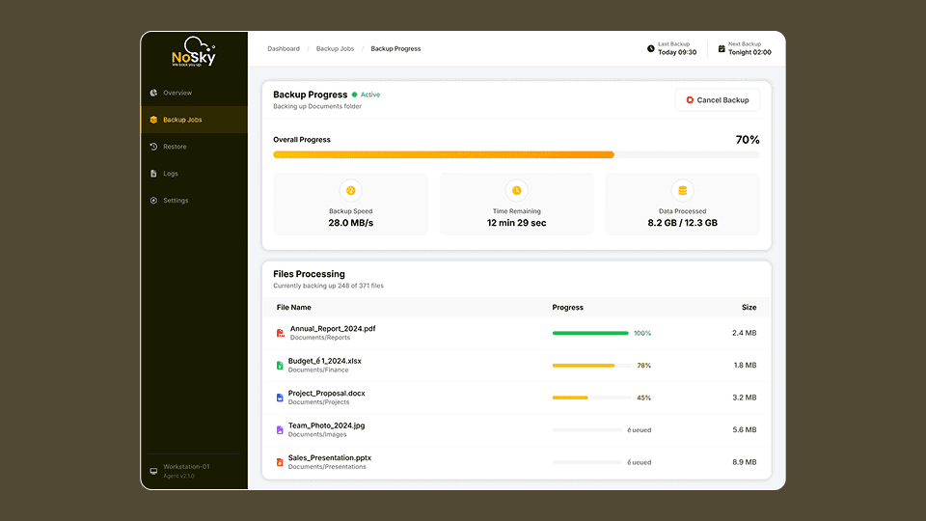The height and width of the screenshot is (521, 926).
Task: Click the Data Processed database icon
Action: pyautogui.click(x=683, y=190)
